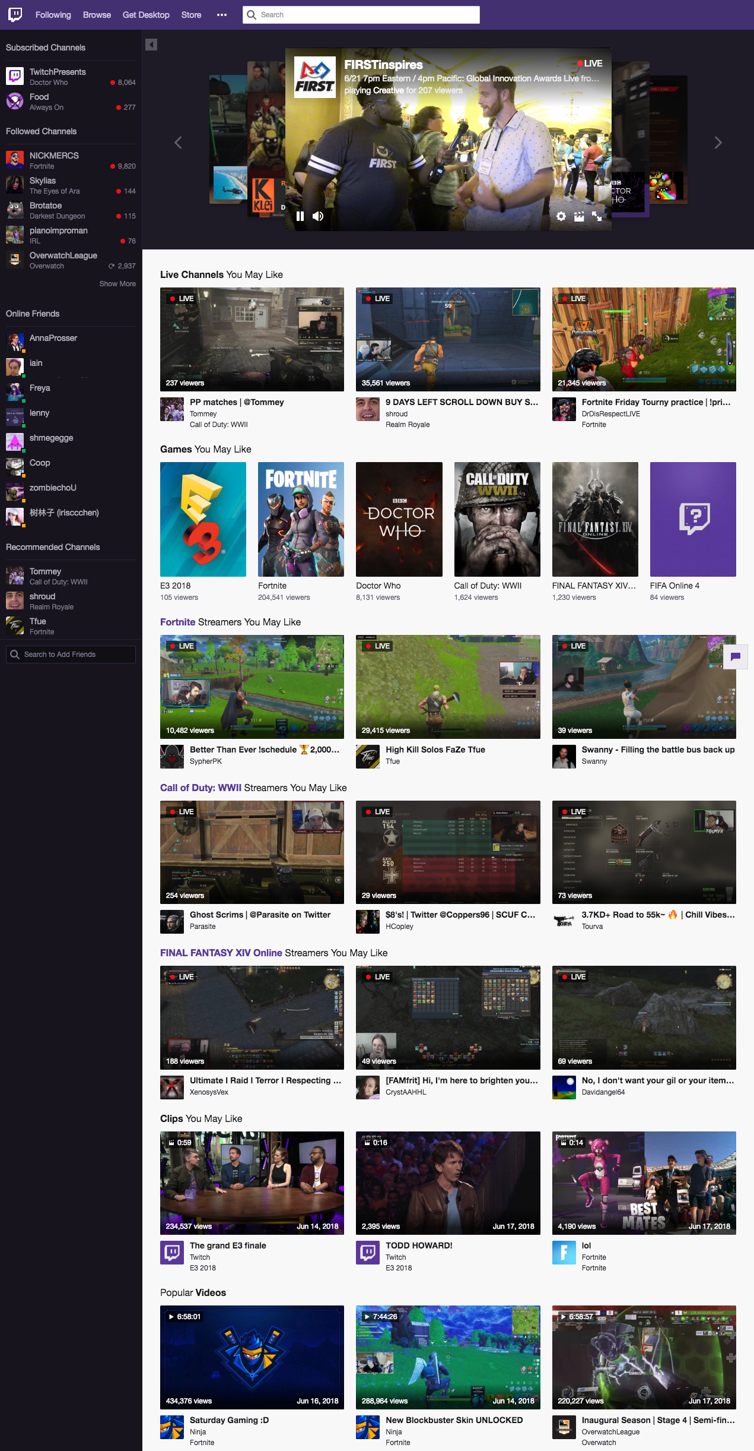This screenshot has width=754, height=1451.
Task: Select Get Desktop in navbar
Action: pos(146,15)
